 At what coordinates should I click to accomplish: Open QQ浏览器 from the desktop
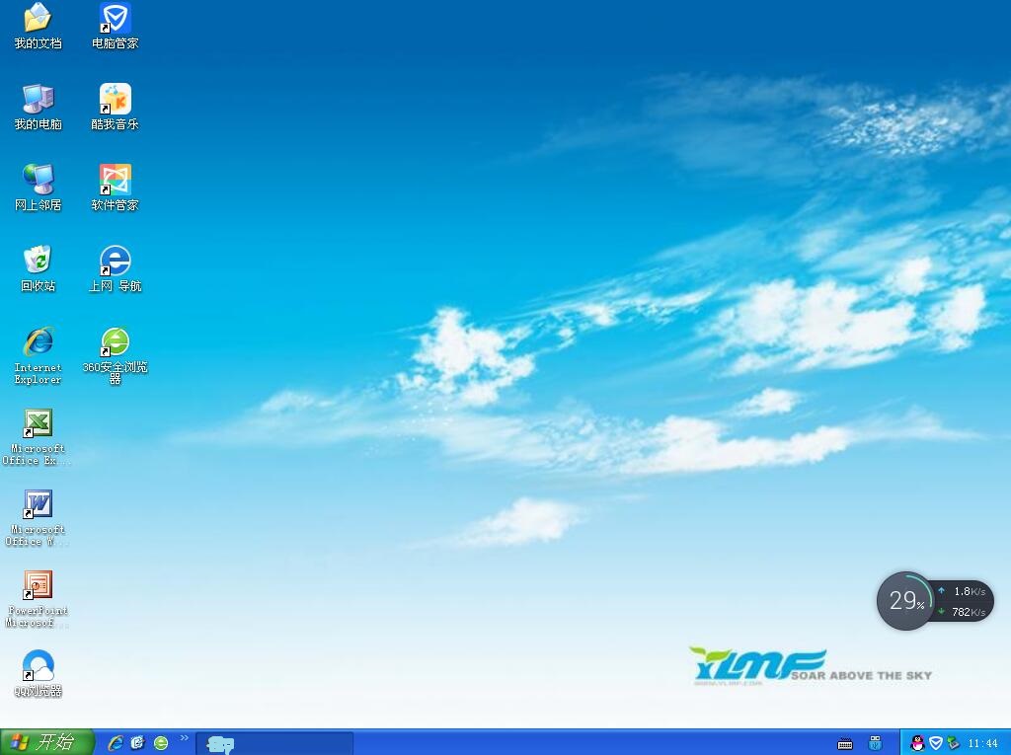38,667
